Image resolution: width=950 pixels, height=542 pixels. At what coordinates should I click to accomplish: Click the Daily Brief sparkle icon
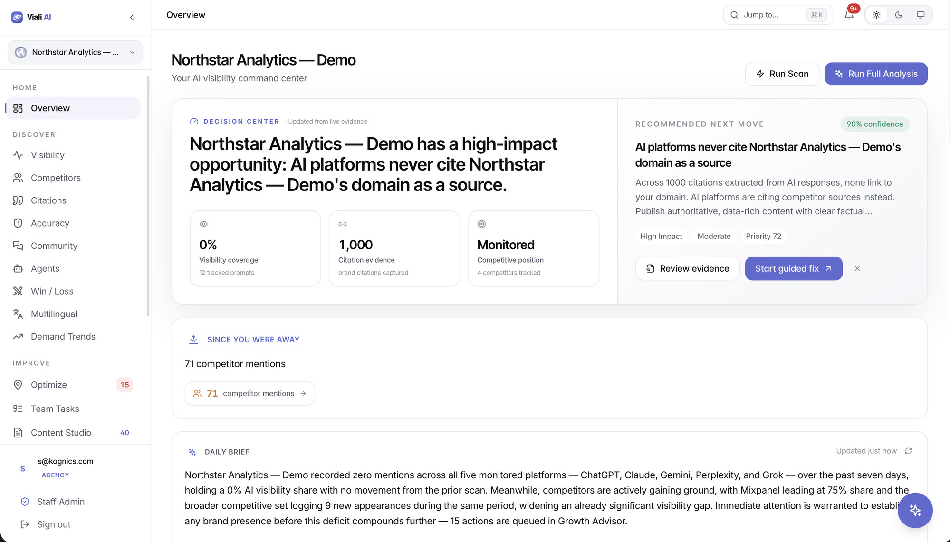192,452
